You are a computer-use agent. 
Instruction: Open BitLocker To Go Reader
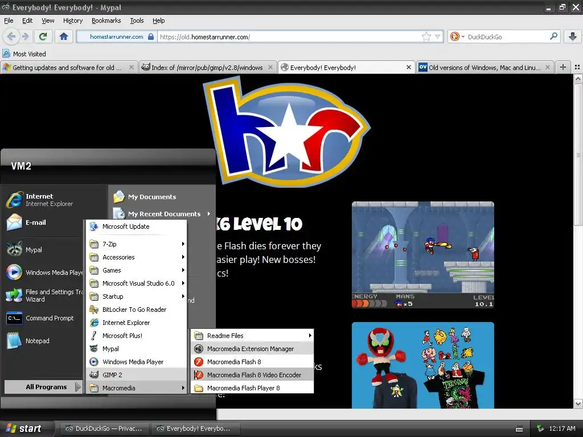(x=137, y=310)
